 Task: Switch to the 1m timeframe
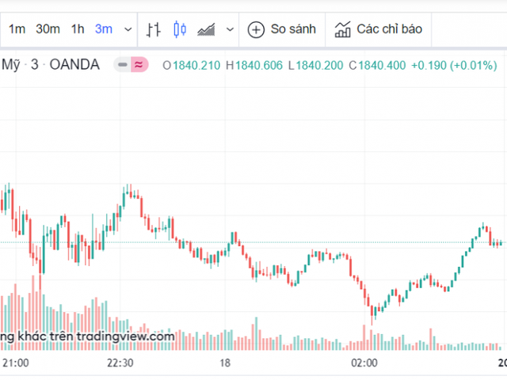[x=17, y=29]
